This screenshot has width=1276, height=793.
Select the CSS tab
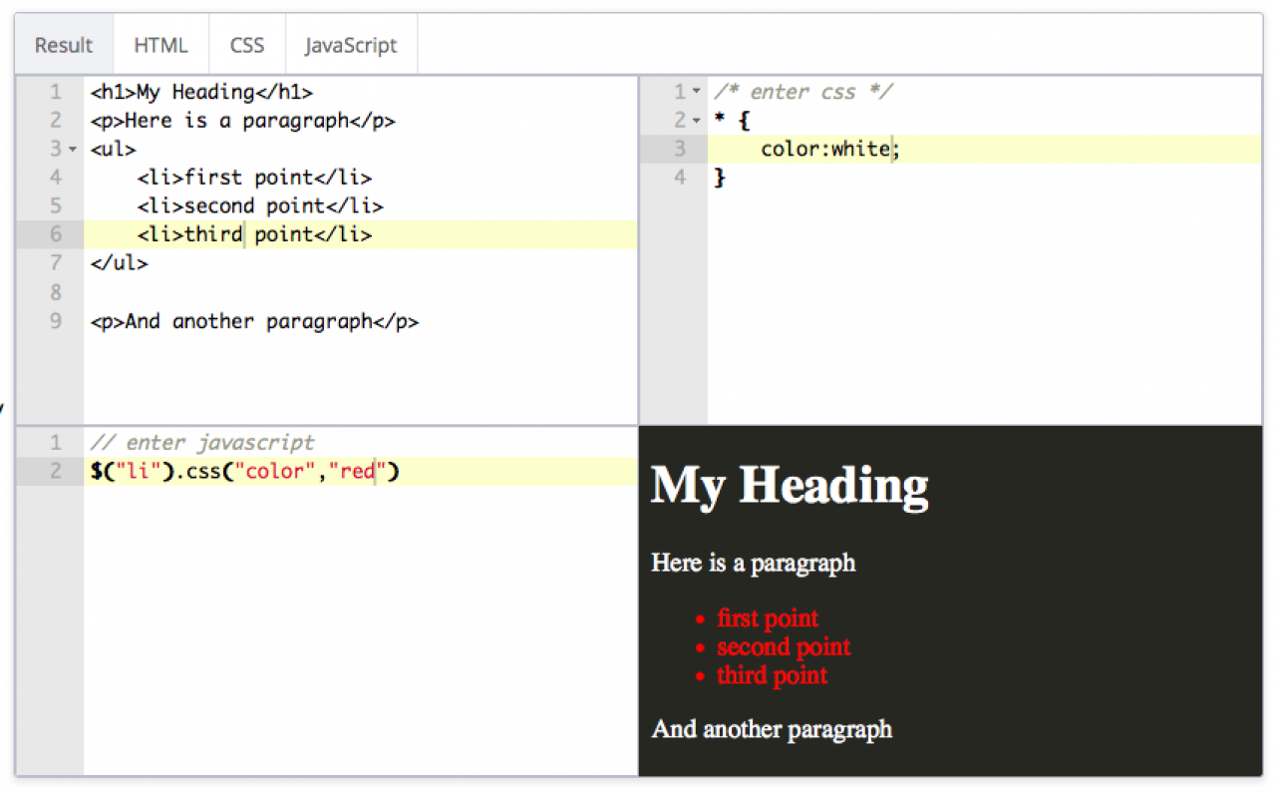click(x=247, y=45)
